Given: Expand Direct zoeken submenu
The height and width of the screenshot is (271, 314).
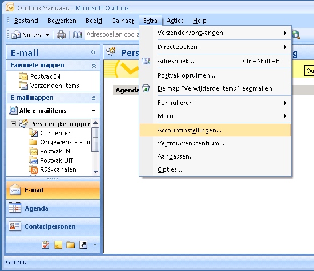Looking at the screenshot, I should point(215,47).
